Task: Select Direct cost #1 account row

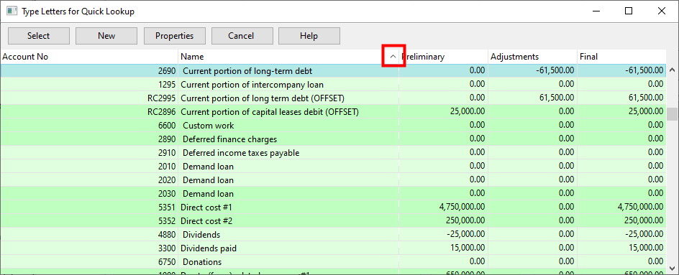Action: point(333,207)
